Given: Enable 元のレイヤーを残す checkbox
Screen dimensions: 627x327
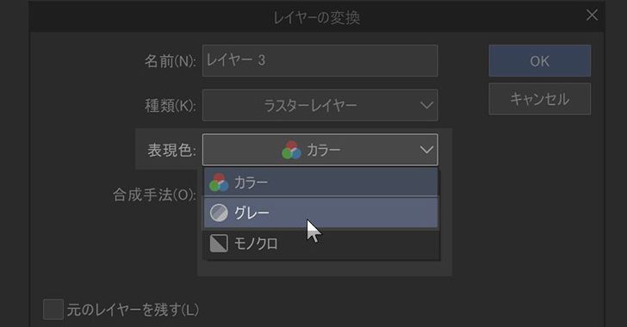Looking at the screenshot, I should [x=53, y=310].
